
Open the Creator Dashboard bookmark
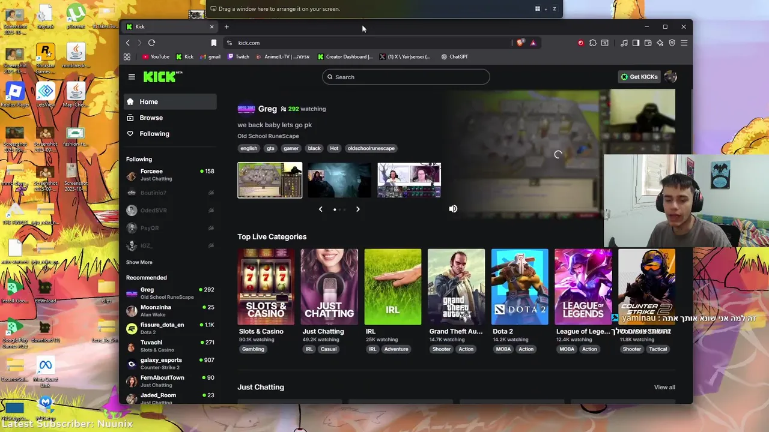point(345,56)
